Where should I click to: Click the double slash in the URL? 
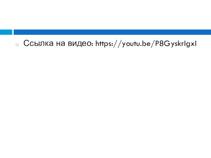[117, 44]
